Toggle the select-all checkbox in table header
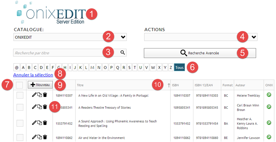The width and height of the screenshot is (276, 142). [19, 85]
